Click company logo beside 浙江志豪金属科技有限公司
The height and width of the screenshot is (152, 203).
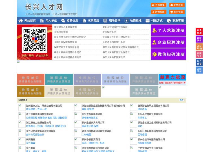[22, 116]
